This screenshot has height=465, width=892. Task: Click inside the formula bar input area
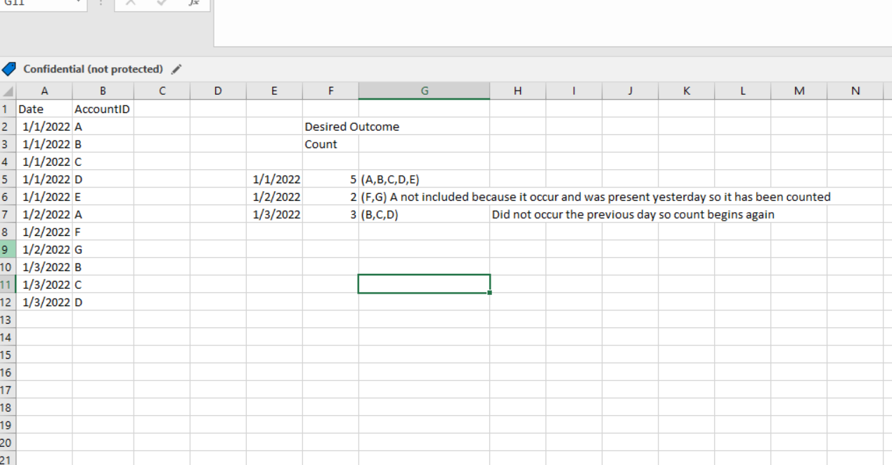click(552, 22)
